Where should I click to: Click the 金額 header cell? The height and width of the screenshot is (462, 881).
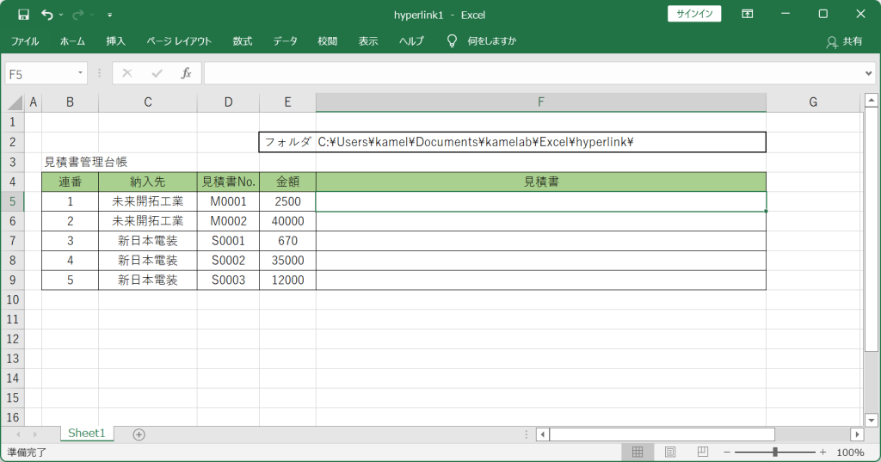click(287, 182)
